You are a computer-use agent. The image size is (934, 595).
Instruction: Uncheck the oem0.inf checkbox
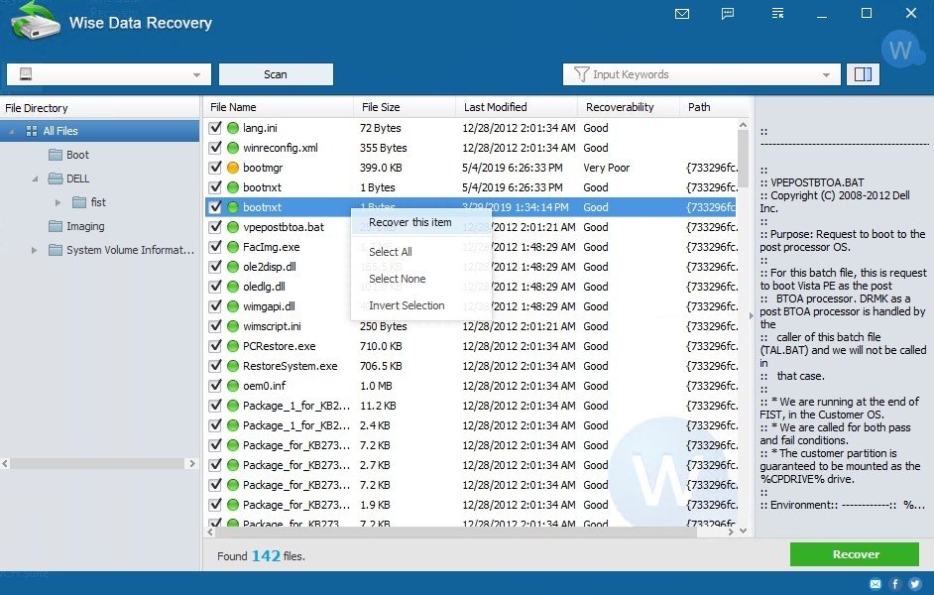pos(215,386)
